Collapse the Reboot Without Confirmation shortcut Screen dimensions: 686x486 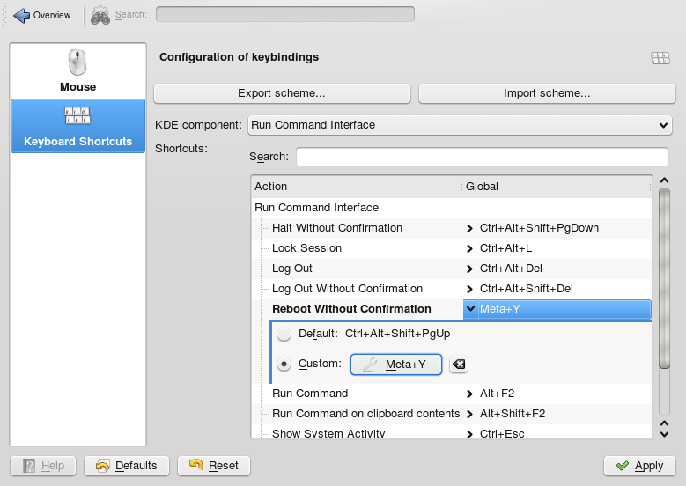click(x=470, y=309)
